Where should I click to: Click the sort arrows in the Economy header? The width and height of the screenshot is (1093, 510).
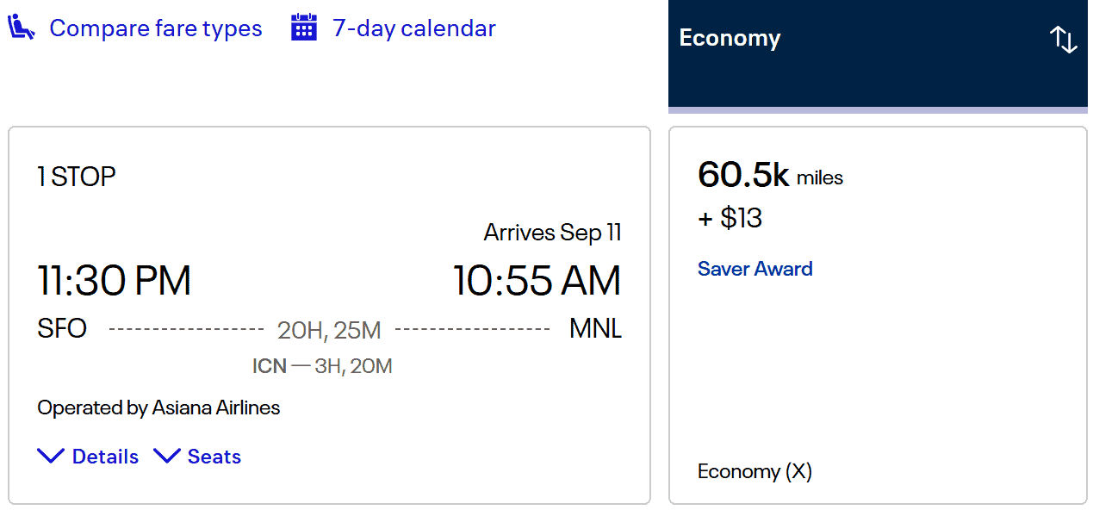coord(1062,40)
